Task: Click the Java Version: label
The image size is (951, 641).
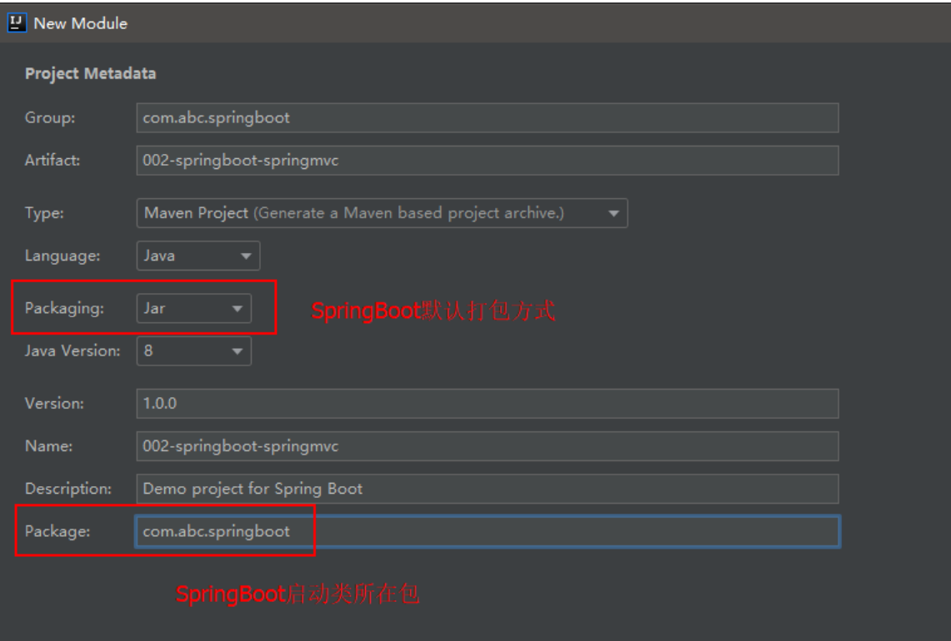Action: (73, 350)
